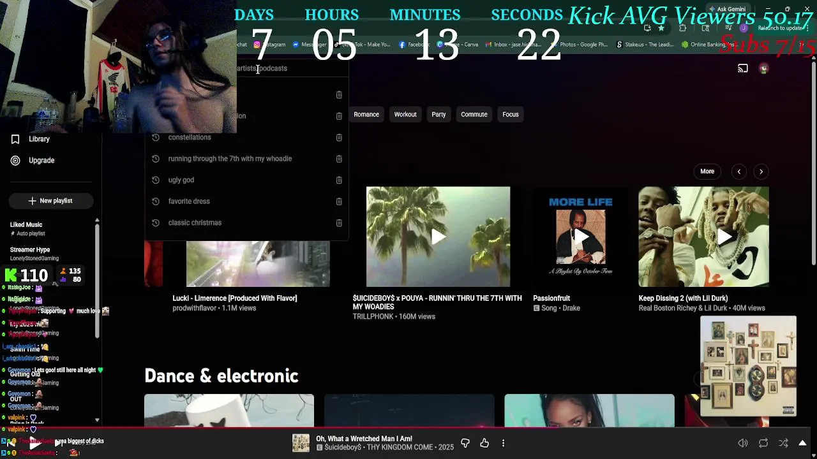The height and width of the screenshot is (459, 817).
Task: Click the Library bookmark icon in sidebar
Action: pyautogui.click(x=15, y=139)
